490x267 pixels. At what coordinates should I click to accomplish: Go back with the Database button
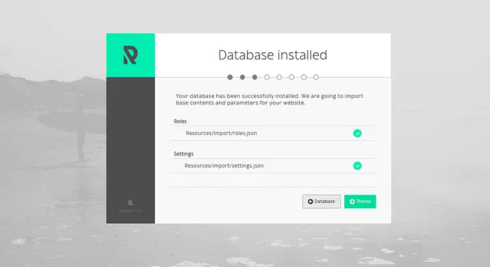[x=321, y=202]
